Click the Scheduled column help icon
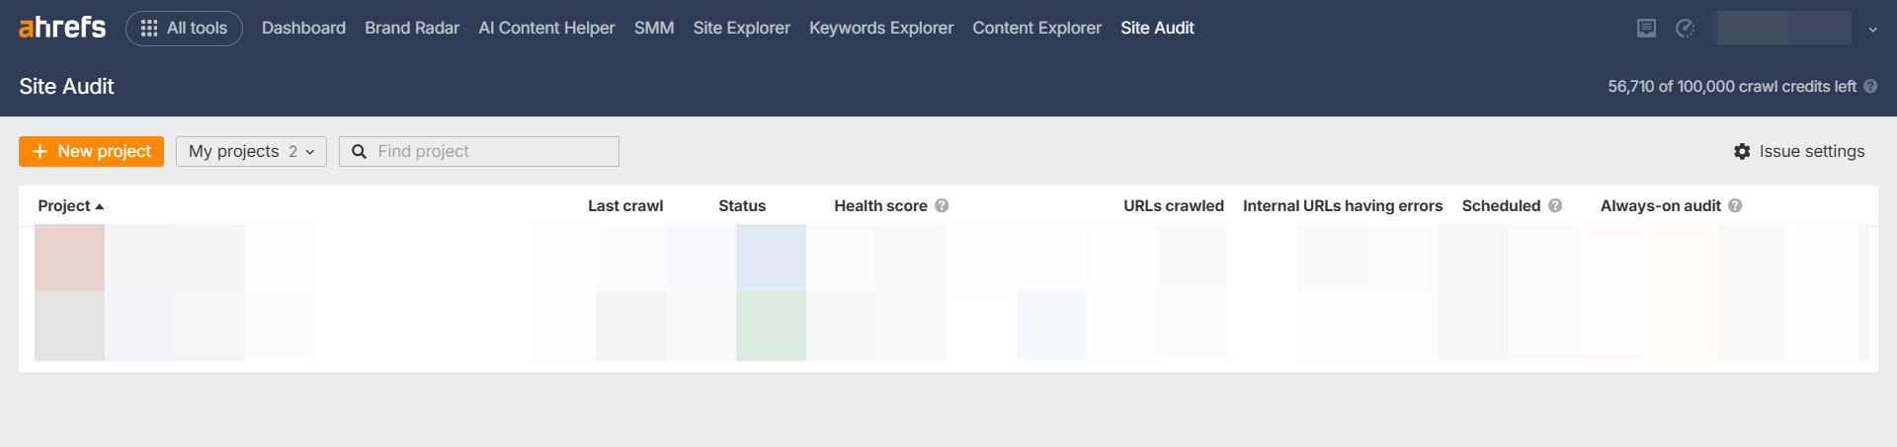The width and height of the screenshot is (1897, 447). (x=1555, y=205)
